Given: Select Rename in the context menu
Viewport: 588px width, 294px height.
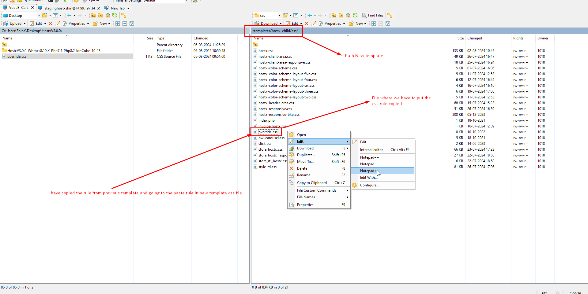Looking at the screenshot, I should point(303,175).
